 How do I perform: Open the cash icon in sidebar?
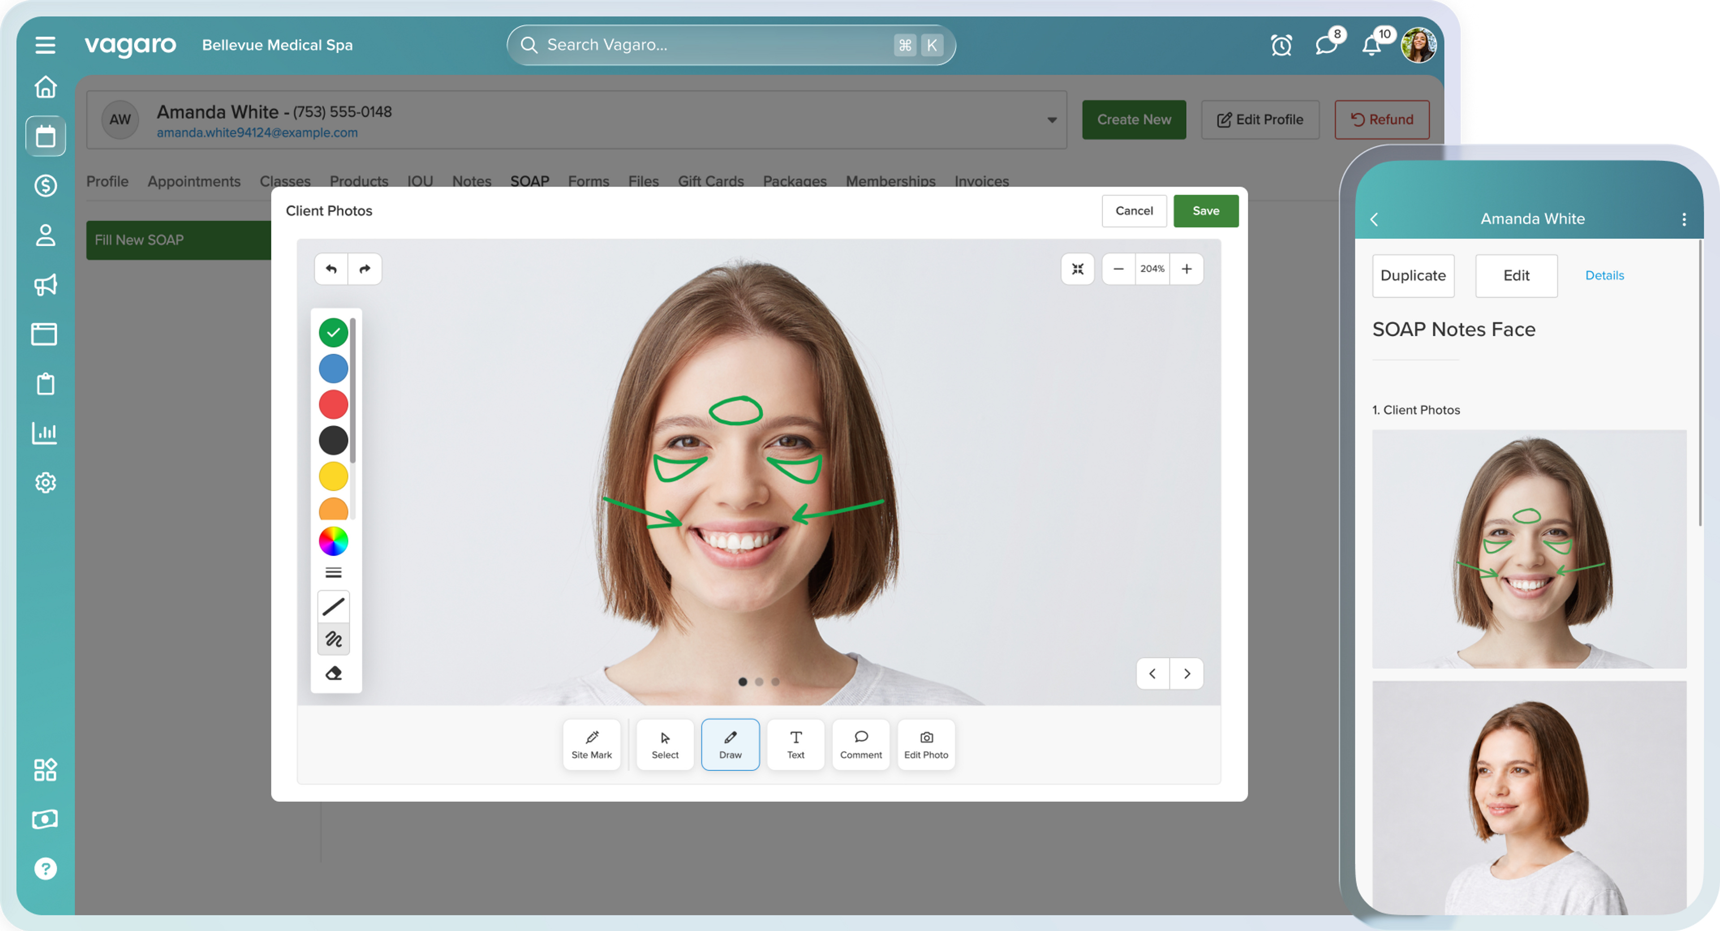(45, 819)
